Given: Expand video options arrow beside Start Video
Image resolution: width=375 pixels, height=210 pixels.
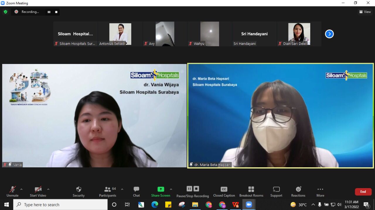Looking at the screenshot, I should (48, 189).
